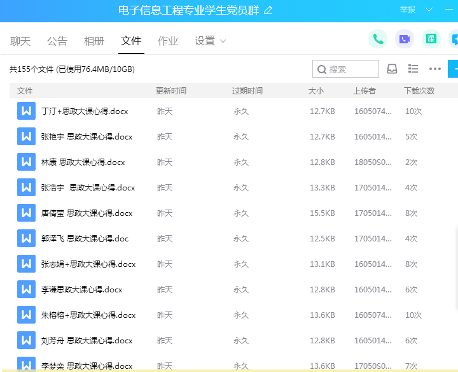Open the 作业 tab

168,41
